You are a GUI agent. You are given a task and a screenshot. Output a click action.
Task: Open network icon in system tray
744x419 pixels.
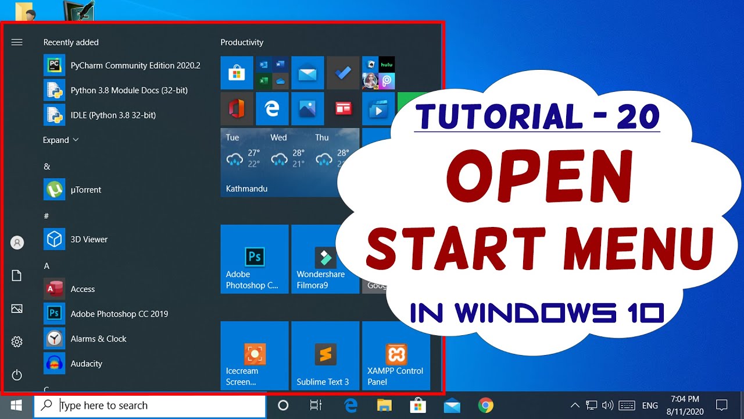[592, 405]
